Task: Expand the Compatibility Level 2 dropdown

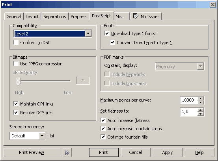Action: [88, 33]
